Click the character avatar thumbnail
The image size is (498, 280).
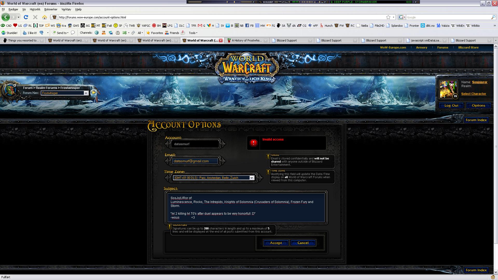[448, 89]
